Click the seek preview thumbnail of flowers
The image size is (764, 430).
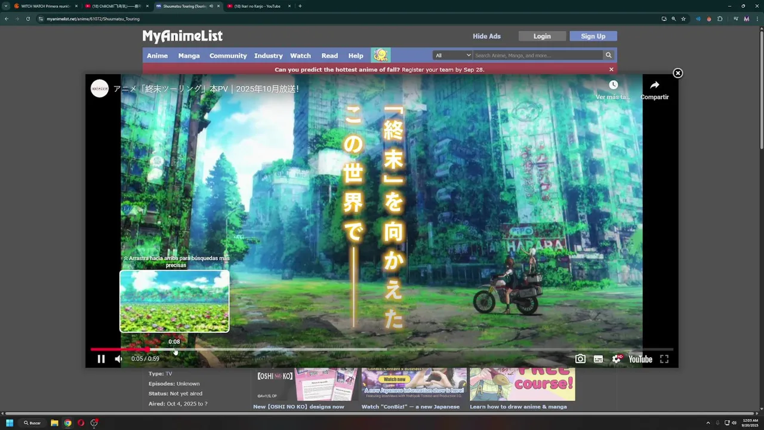tap(174, 301)
